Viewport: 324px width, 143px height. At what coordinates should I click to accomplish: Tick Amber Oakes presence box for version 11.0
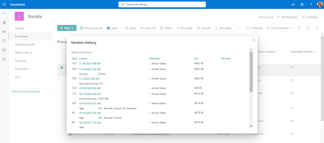(x=149, y=94)
